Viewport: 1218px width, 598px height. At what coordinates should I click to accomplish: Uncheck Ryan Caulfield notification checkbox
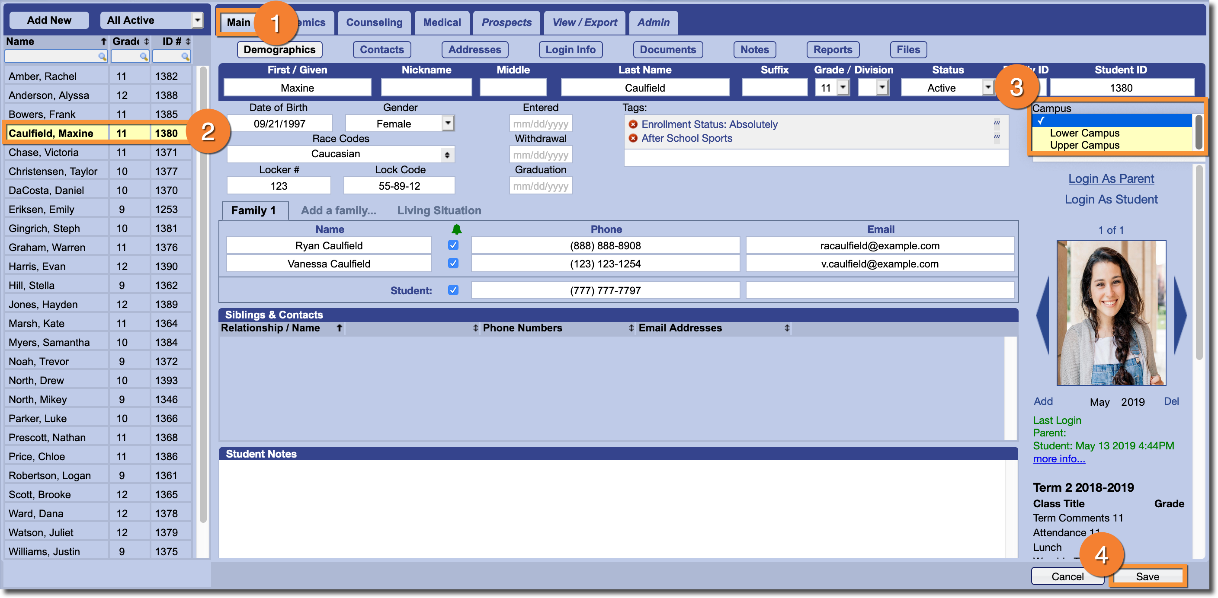[x=453, y=245]
